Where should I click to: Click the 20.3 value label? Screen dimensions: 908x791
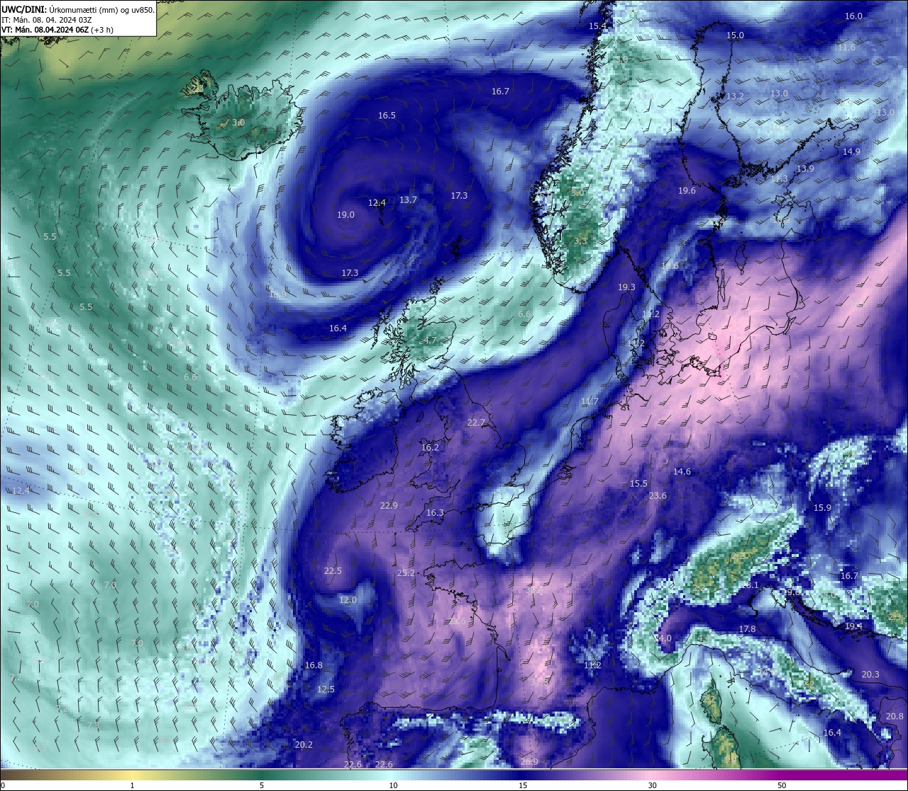click(x=870, y=675)
